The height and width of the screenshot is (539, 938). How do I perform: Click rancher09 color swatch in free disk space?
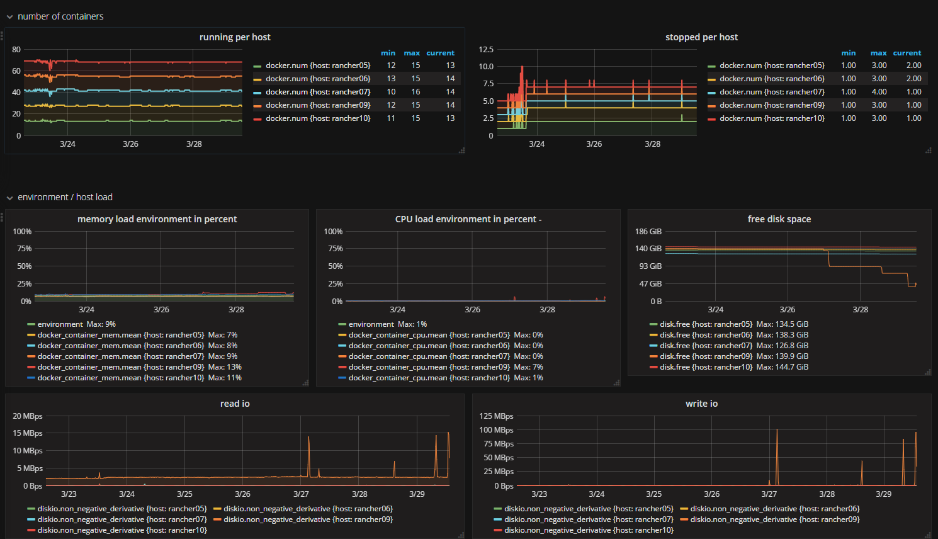pos(653,356)
